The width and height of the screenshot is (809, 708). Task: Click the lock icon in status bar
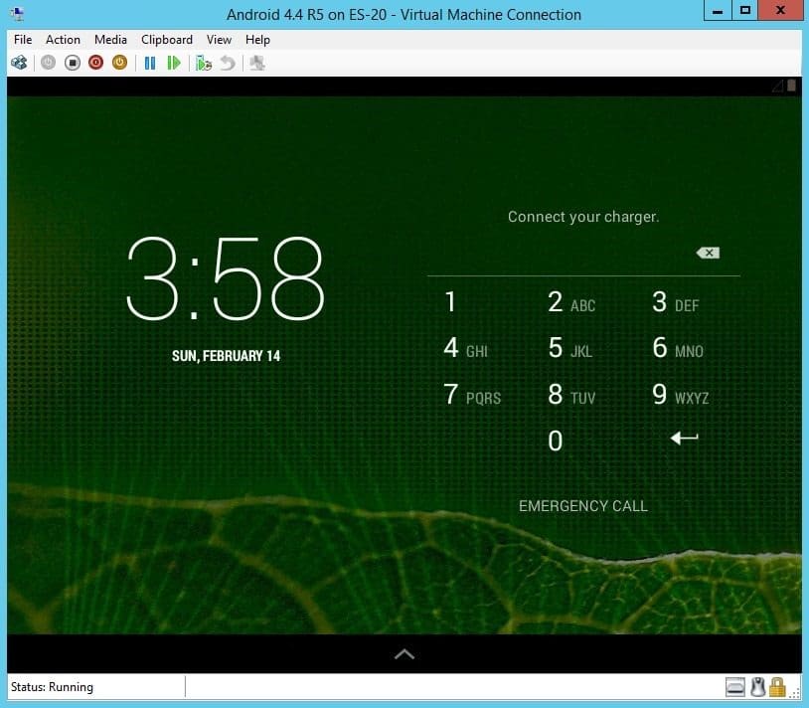click(x=777, y=687)
